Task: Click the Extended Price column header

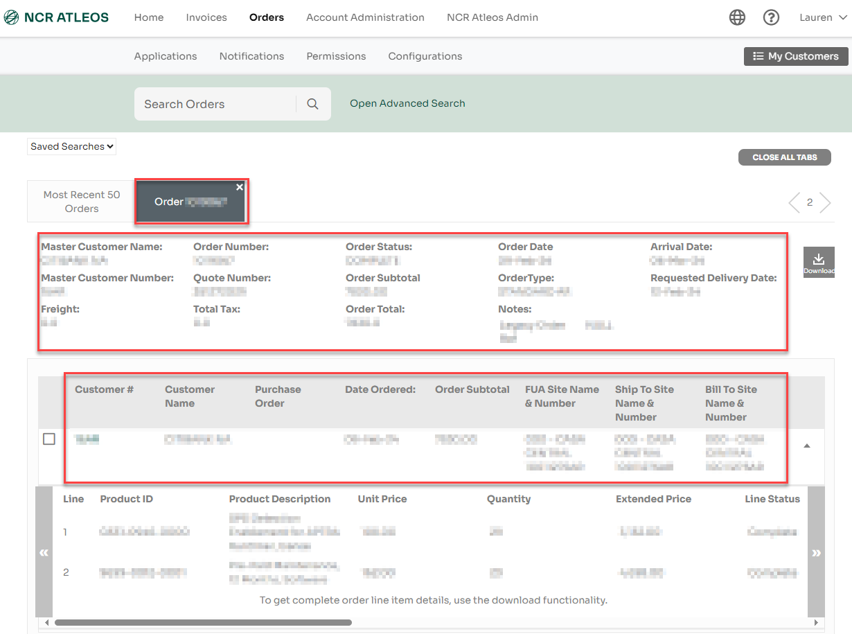Action: coord(654,499)
